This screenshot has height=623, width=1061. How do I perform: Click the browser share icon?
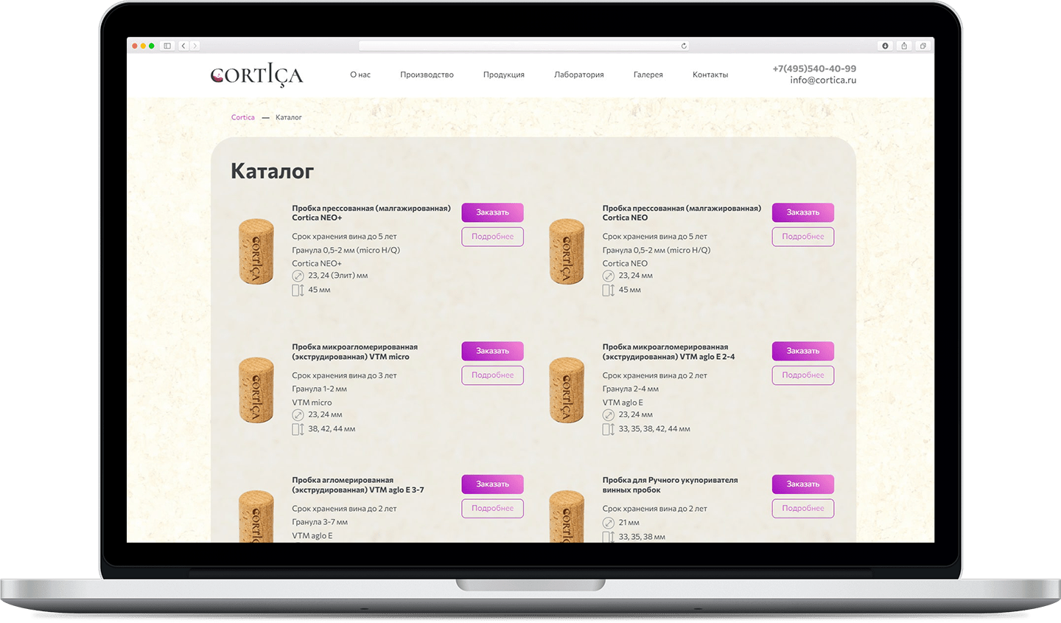pyautogui.click(x=904, y=46)
